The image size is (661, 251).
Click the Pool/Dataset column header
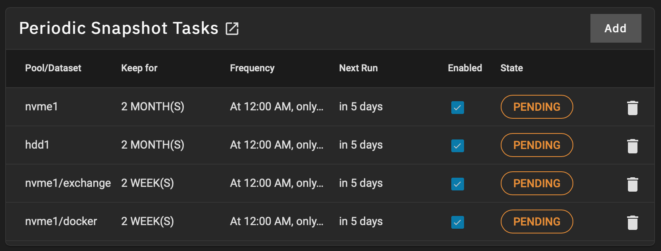(x=53, y=68)
